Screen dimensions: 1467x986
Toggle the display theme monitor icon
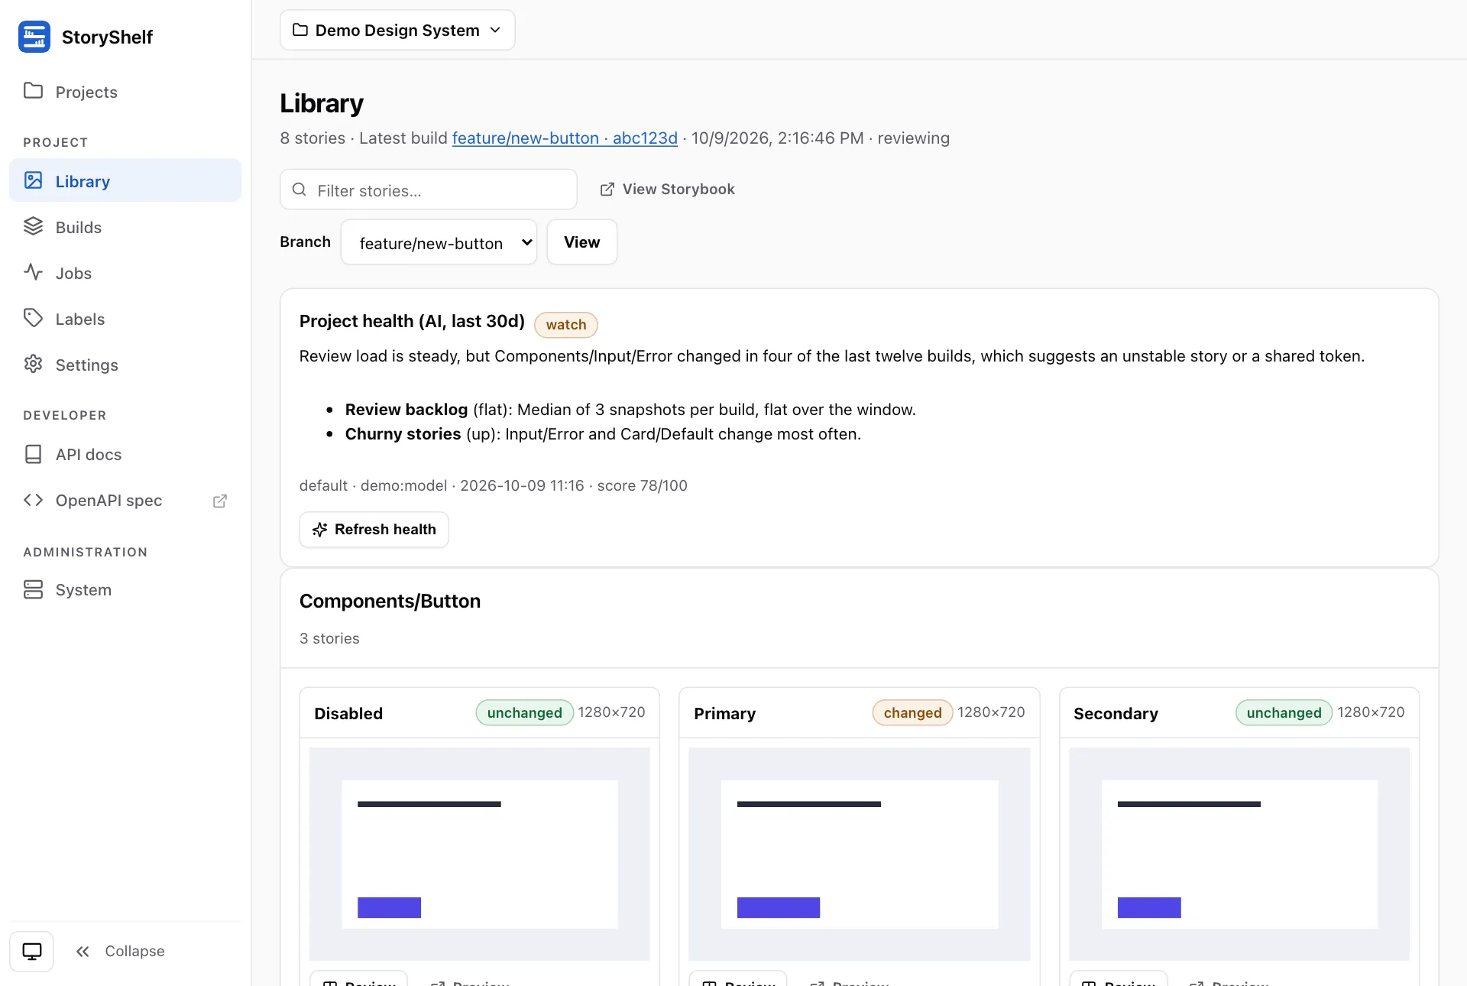32,952
